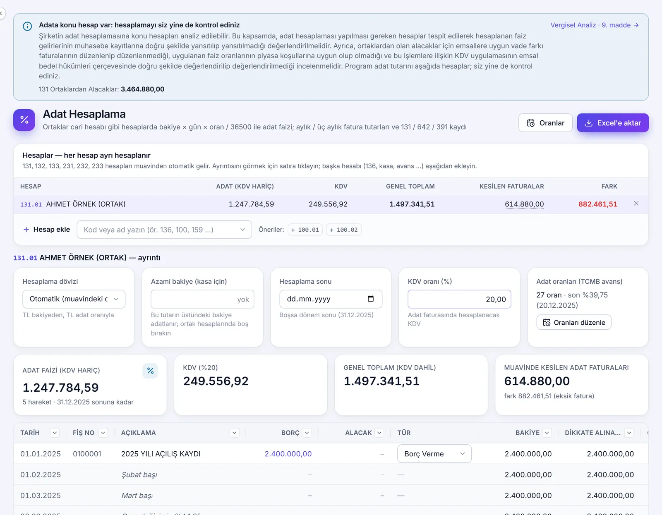Screen dimensions: 662x515
Task: Open the Hesaplama dövizi dropdown
Action: [x=74, y=299]
